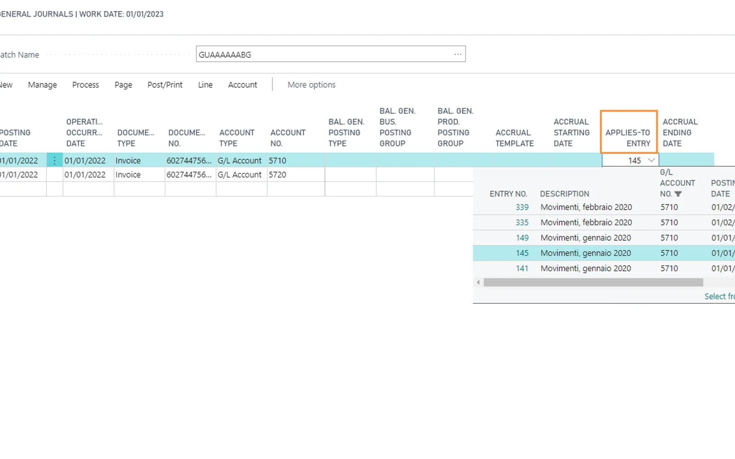Click the Accrual Template column header
Image resolution: width=735 pixels, height=459 pixels.
514,138
